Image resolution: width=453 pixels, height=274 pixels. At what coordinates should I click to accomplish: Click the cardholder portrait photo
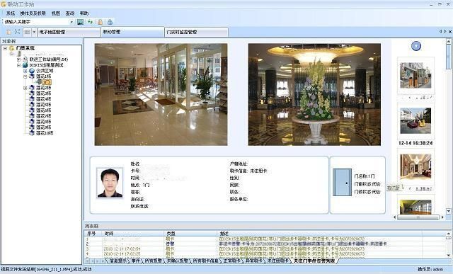point(110,183)
